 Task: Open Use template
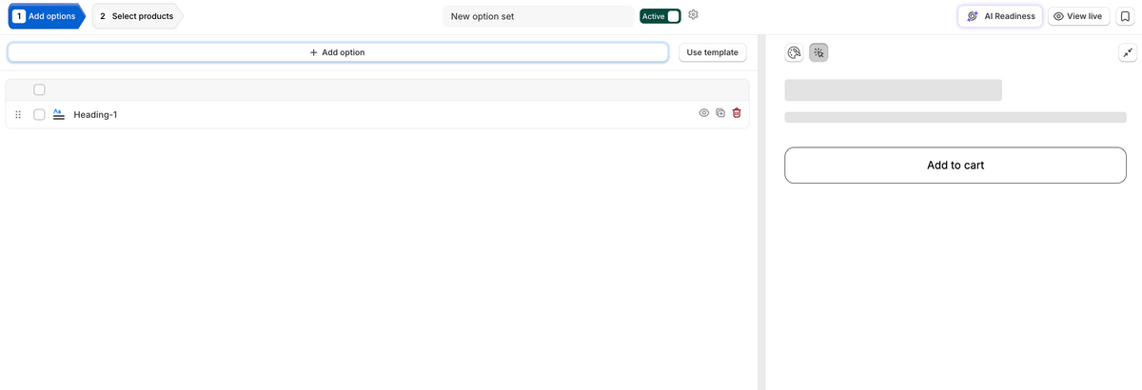[x=713, y=52]
